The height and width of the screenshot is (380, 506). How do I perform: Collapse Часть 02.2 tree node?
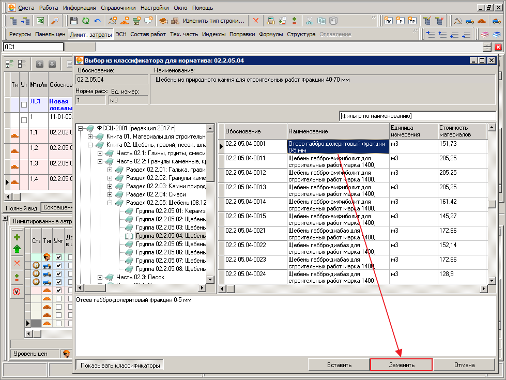(100, 161)
